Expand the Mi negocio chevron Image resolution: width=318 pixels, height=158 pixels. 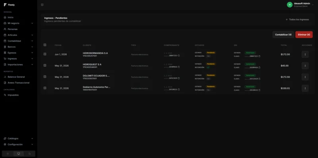pos(32,23)
